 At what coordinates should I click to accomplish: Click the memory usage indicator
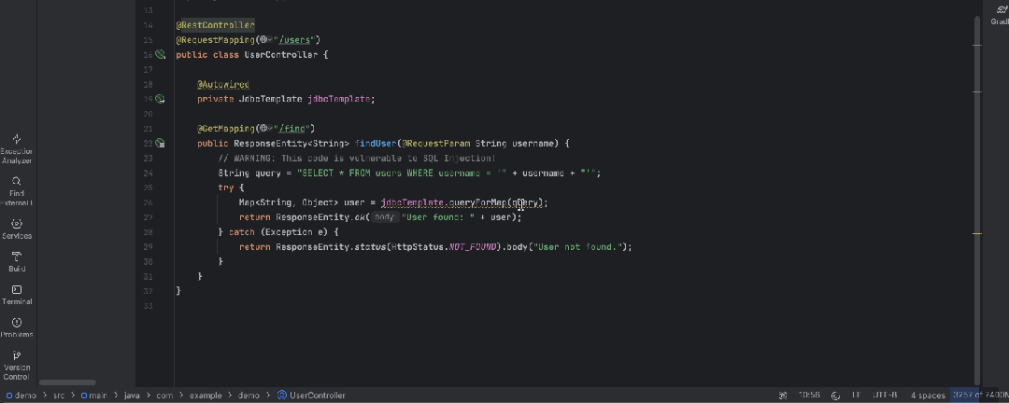point(980,396)
